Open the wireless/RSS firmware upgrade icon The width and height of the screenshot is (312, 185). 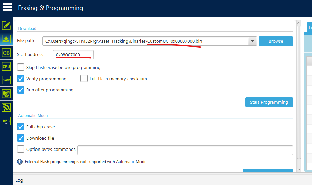tap(6, 107)
